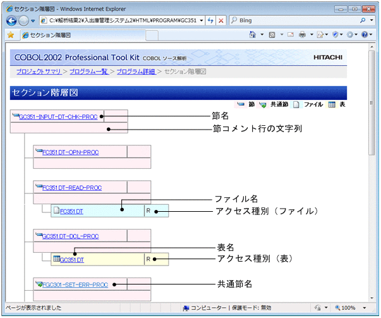The image size is (381, 318).
Task: Click the security status bar icon
Action: pos(317,308)
